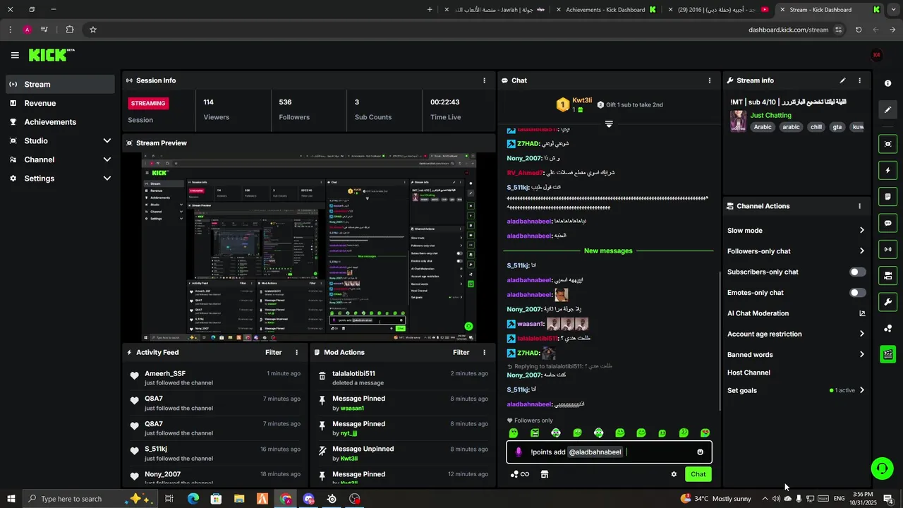
Task: Open Set goals with 1 active
Action: pos(796,390)
